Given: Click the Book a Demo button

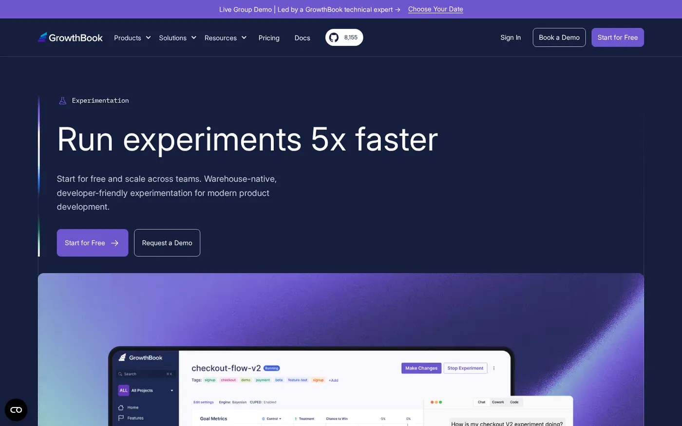Looking at the screenshot, I should 559,37.
